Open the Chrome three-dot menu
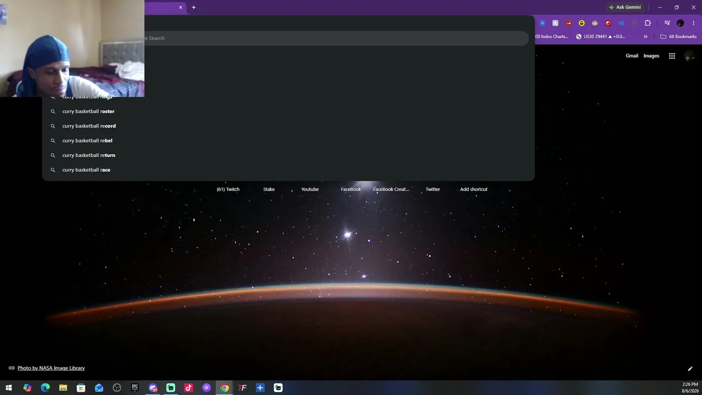This screenshot has height=395, width=702. (x=693, y=23)
